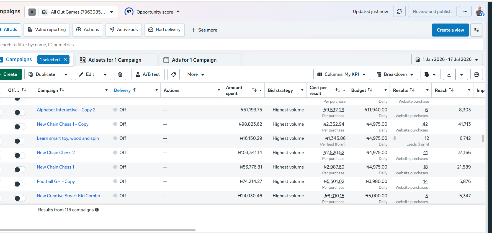492x233 pixels.
Task: Open Campaign column options arrow
Action: coord(107,90)
